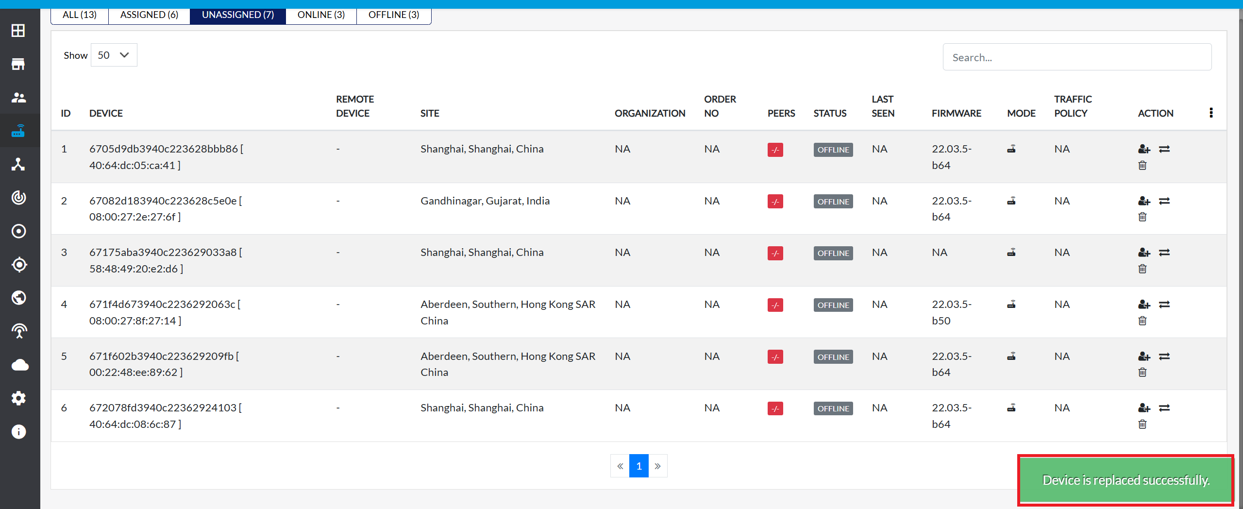The width and height of the screenshot is (1243, 509).
Task: Delete device 671f4d673940c2236292063c
Action: click(1142, 321)
